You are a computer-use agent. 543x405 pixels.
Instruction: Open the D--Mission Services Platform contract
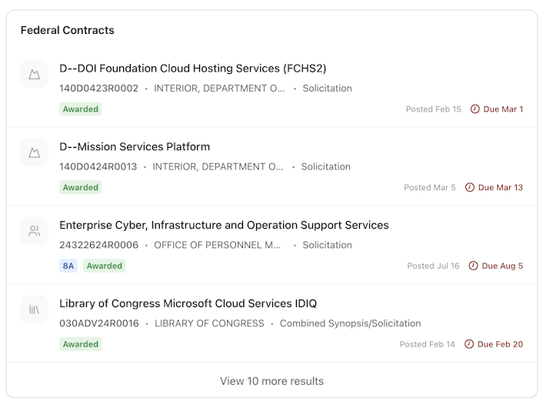tap(135, 147)
